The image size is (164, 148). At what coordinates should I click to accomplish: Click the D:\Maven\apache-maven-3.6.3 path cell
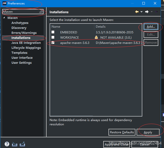coord(118,43)
